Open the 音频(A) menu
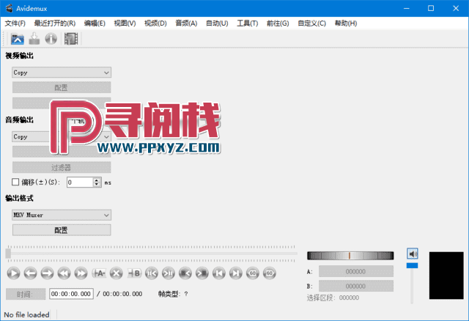This screenshot has width=469, height=321. pyautogui.click(x=186, y=23)
